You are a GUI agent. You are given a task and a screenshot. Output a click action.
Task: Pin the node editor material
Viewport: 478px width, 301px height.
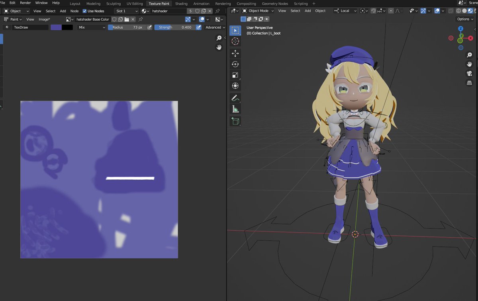pyautogui.click(x=217, y=11)
